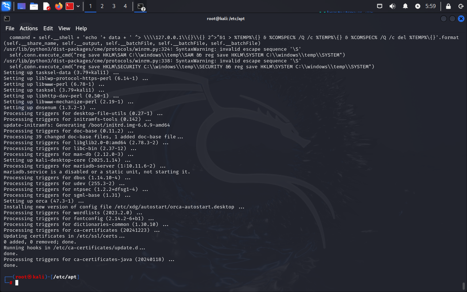467x292 pixels.
Task: Launch the file manager from the panel
Action: point(34,6)
